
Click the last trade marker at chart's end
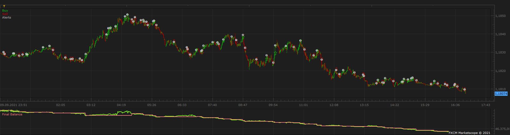coord(465,89)
